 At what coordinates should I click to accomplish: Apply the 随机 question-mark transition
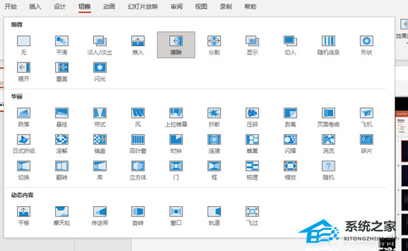[328, 170]
